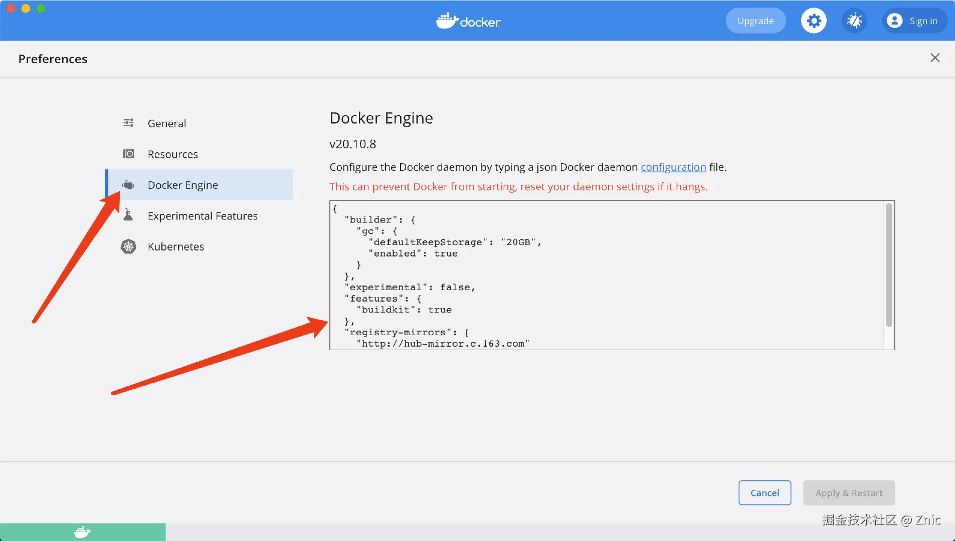
Task: Click the whale status icon at bottom
Action: coord(83,532)
